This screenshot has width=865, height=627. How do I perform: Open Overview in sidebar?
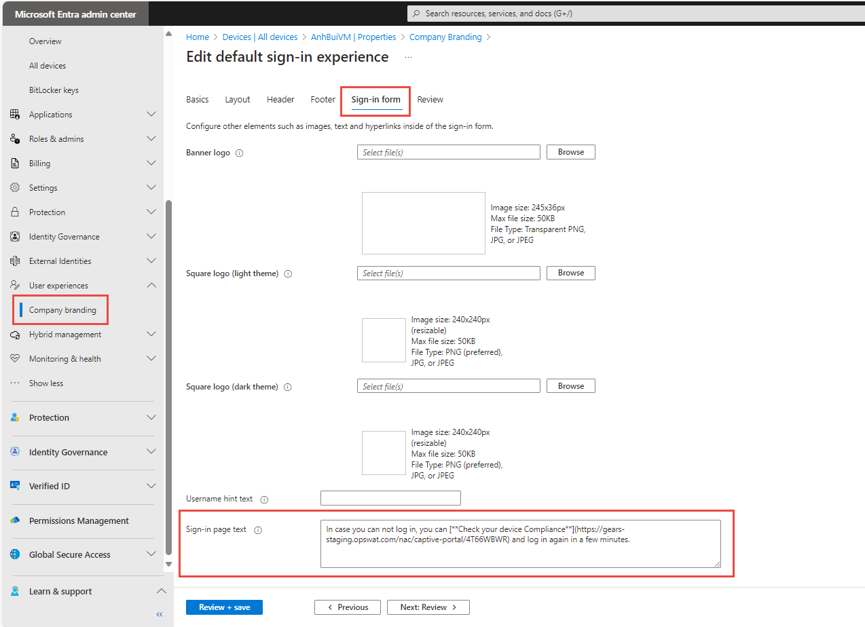click(45, 41)
